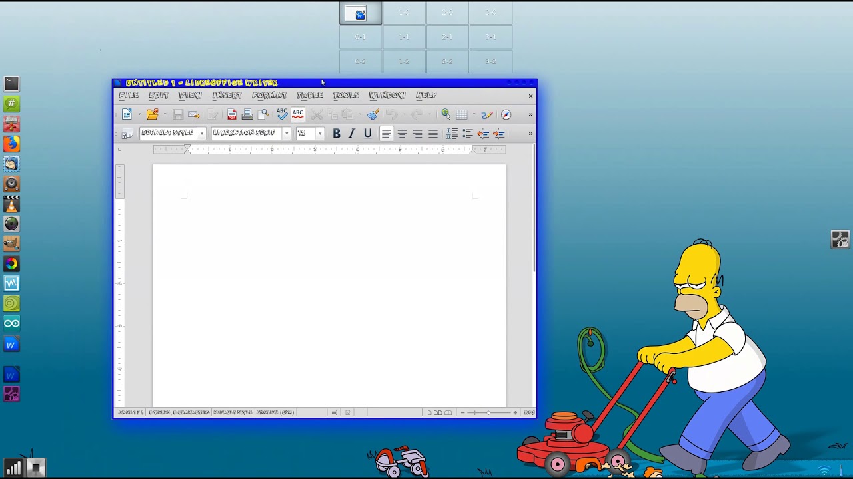The width and height of the screenshot is (853, 479).
Task: Launch the Arduino IDE from the dock
Action: [x=11, y=323]
